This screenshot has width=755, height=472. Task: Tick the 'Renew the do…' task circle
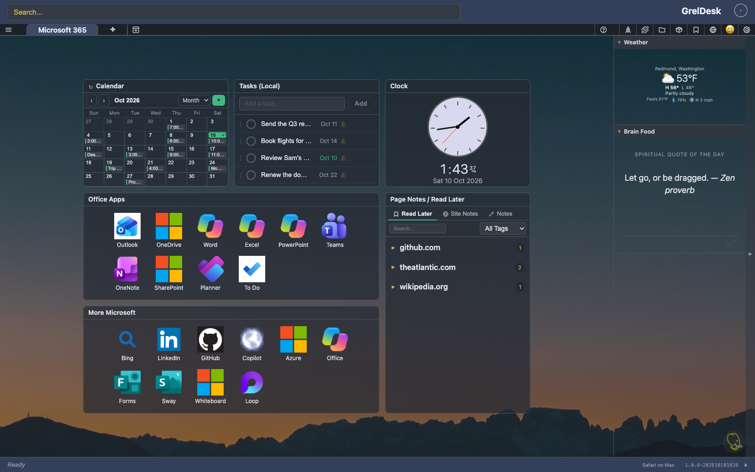tap(251, 175)
